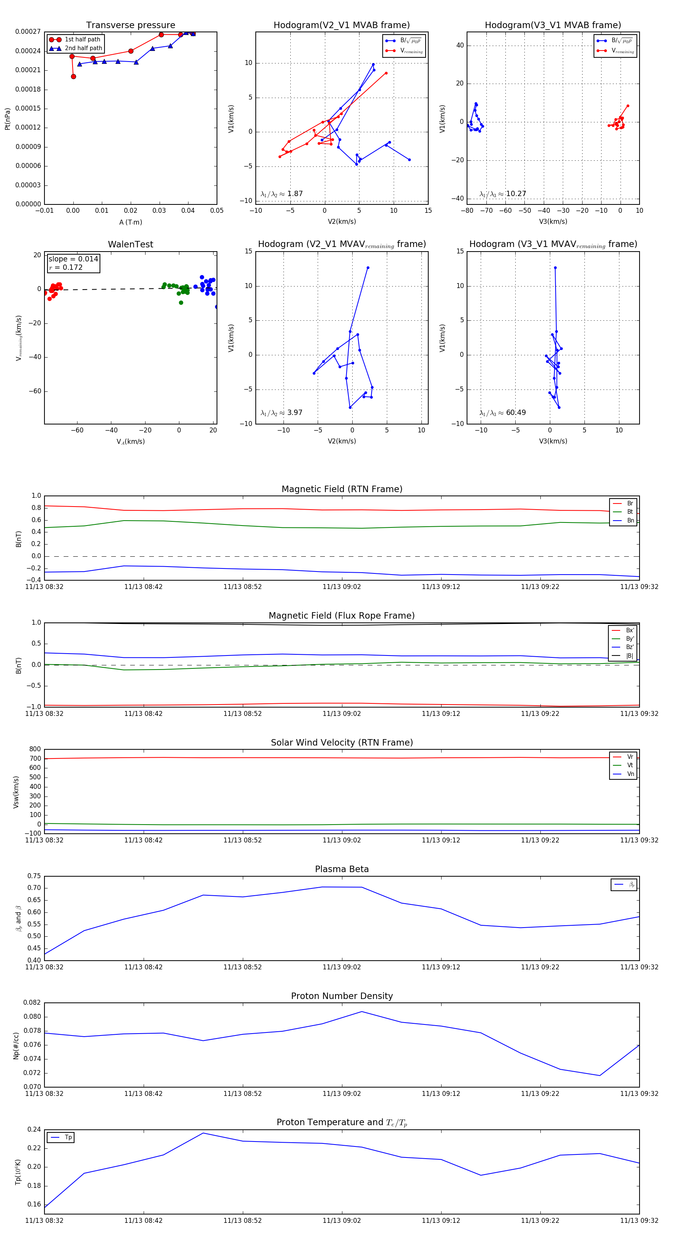This screenshot has width=684, height=1254.
Task: Select the '1st half path' legend entry
Action: 76,40
